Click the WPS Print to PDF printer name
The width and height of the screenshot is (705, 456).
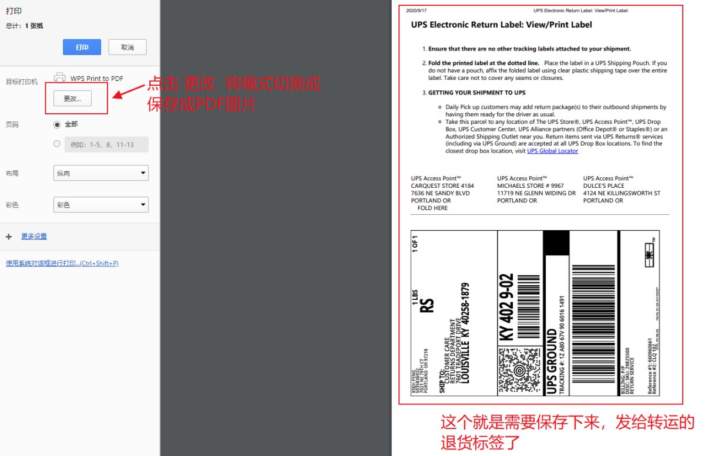97,78
